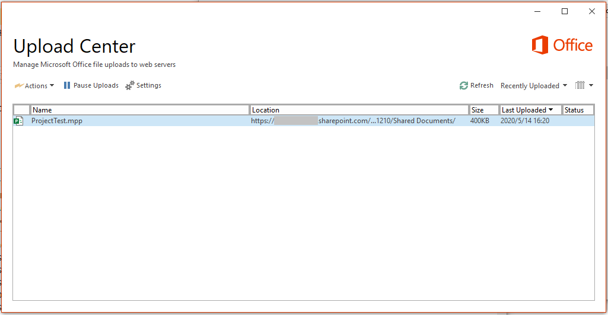
Task: Minimize the Upload Center window
Action: click(x=537, y=12)
